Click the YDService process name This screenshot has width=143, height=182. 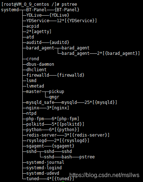coord(38,21)
